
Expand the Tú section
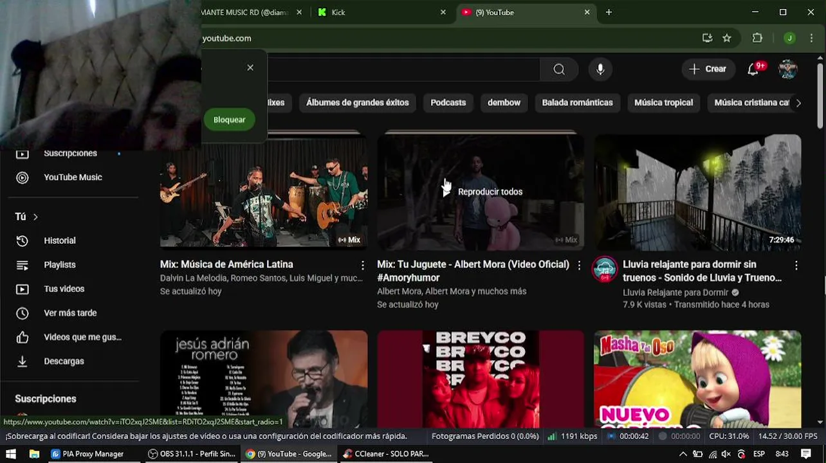pyautogui.click(x=27, y=217)
